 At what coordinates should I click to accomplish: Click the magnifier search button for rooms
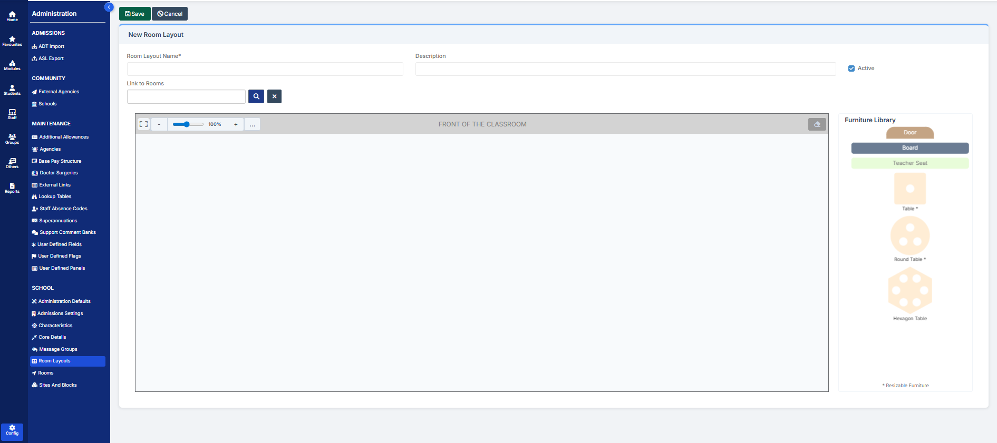[256, 96]
